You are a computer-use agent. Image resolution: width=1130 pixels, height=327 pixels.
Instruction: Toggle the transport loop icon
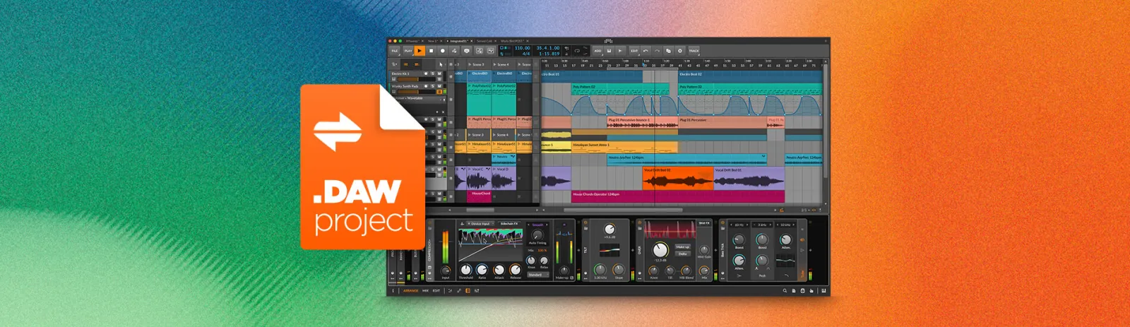pos(577,51)
